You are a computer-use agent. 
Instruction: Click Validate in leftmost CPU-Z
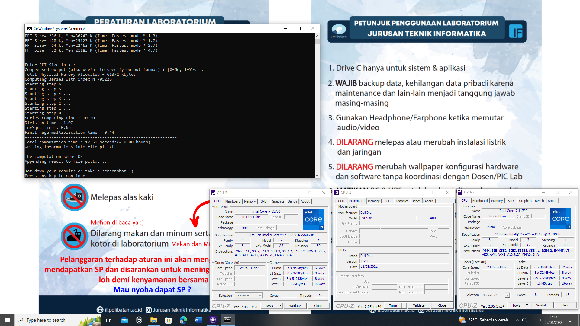point(295,306)
